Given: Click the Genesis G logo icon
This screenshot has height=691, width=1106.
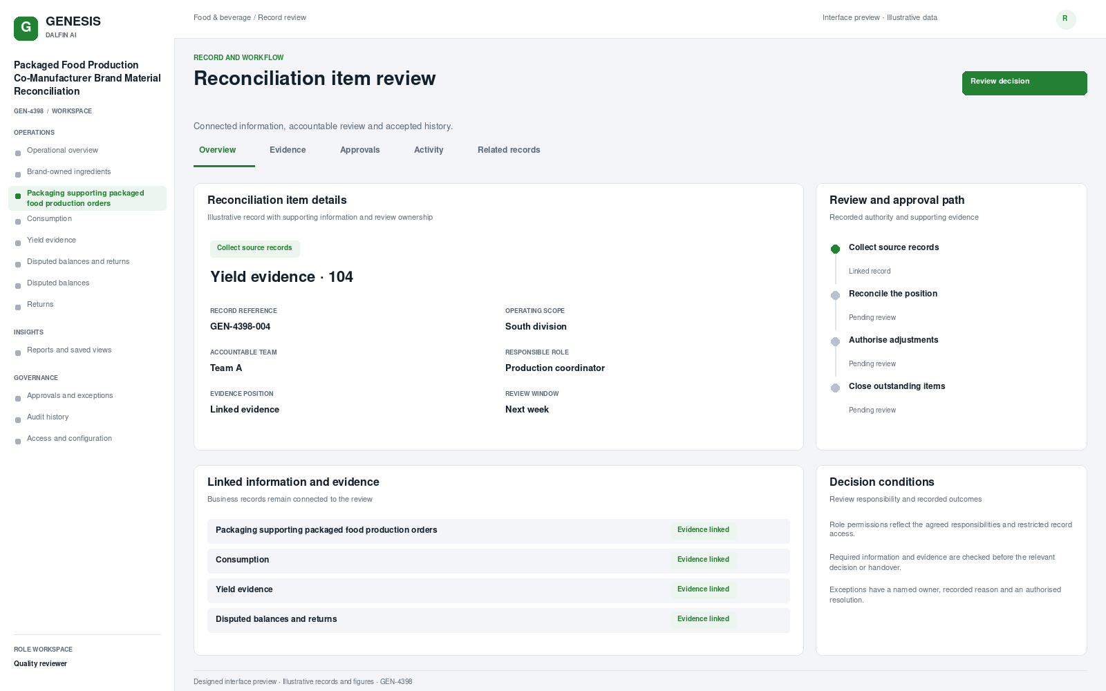Looking at the screenshot, I should pyautogui.click(x=26, y=28).
